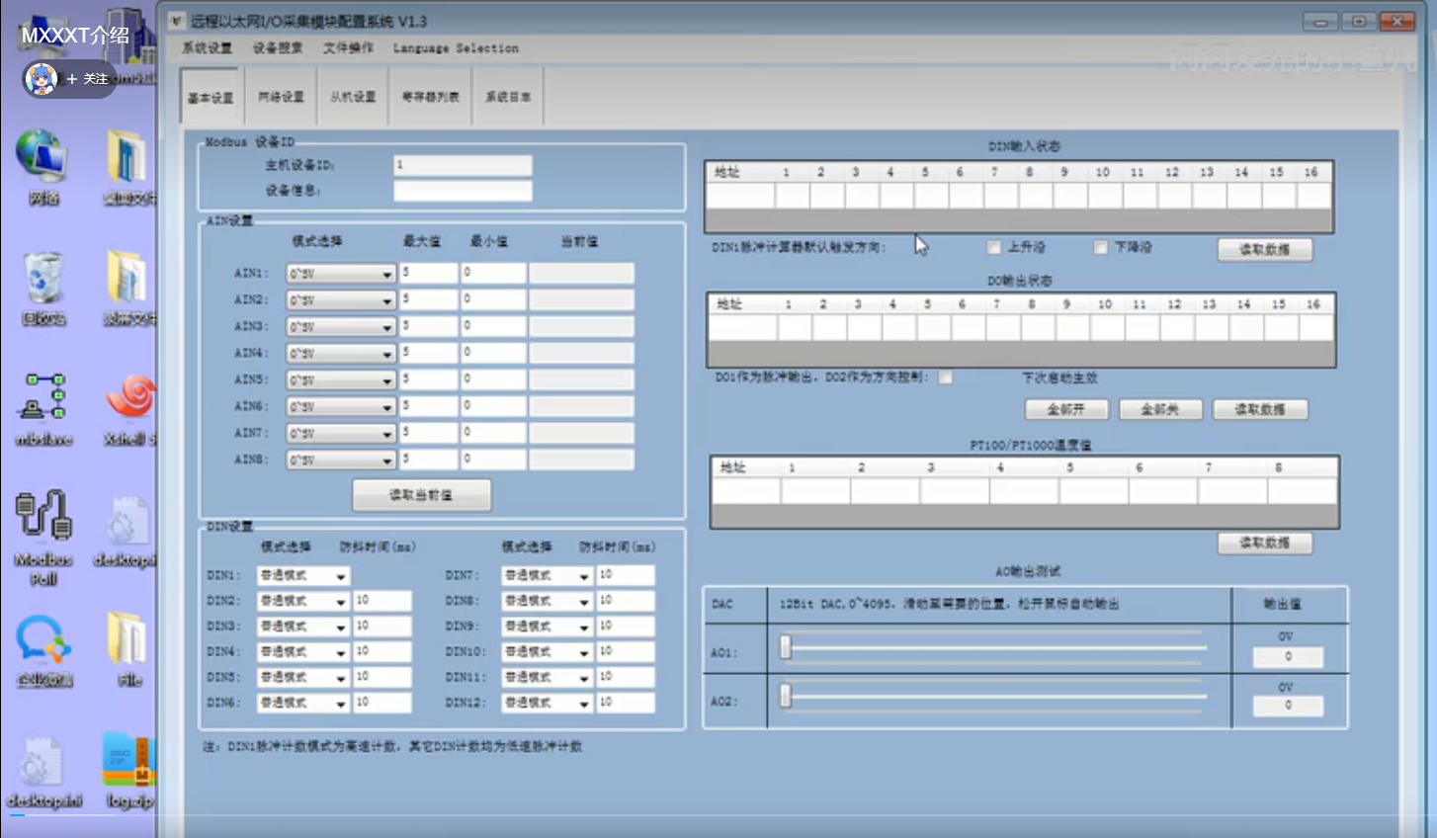Open the Language Selection menu
The width and height of the screenshot is (1437, 838).
click(x=455, y=47)
